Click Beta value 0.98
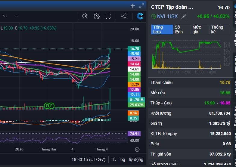 [x=227, y=144]
